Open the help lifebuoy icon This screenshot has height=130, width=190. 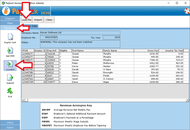(x=187, y=11)
